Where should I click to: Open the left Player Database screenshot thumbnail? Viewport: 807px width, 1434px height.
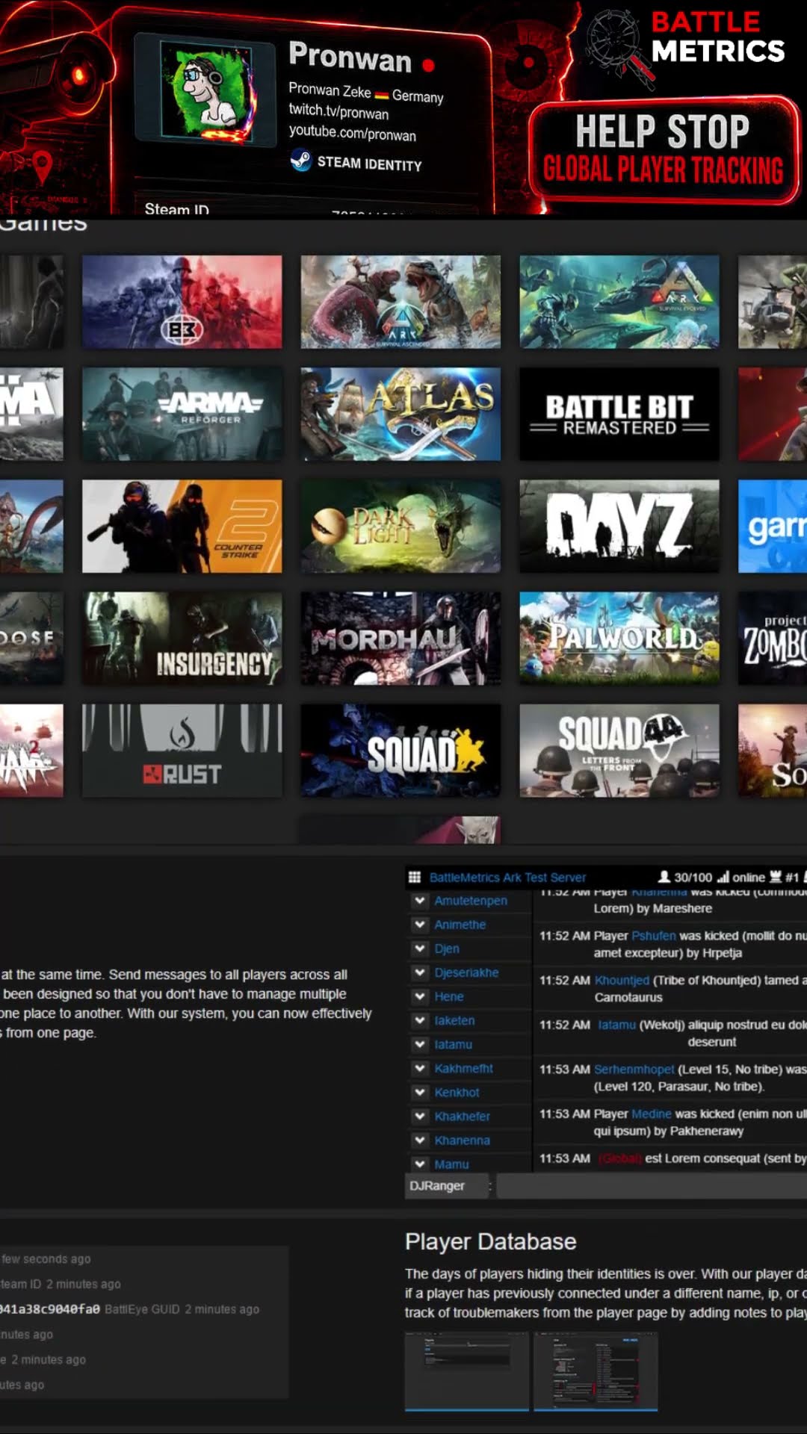[x=467, y=1371]
